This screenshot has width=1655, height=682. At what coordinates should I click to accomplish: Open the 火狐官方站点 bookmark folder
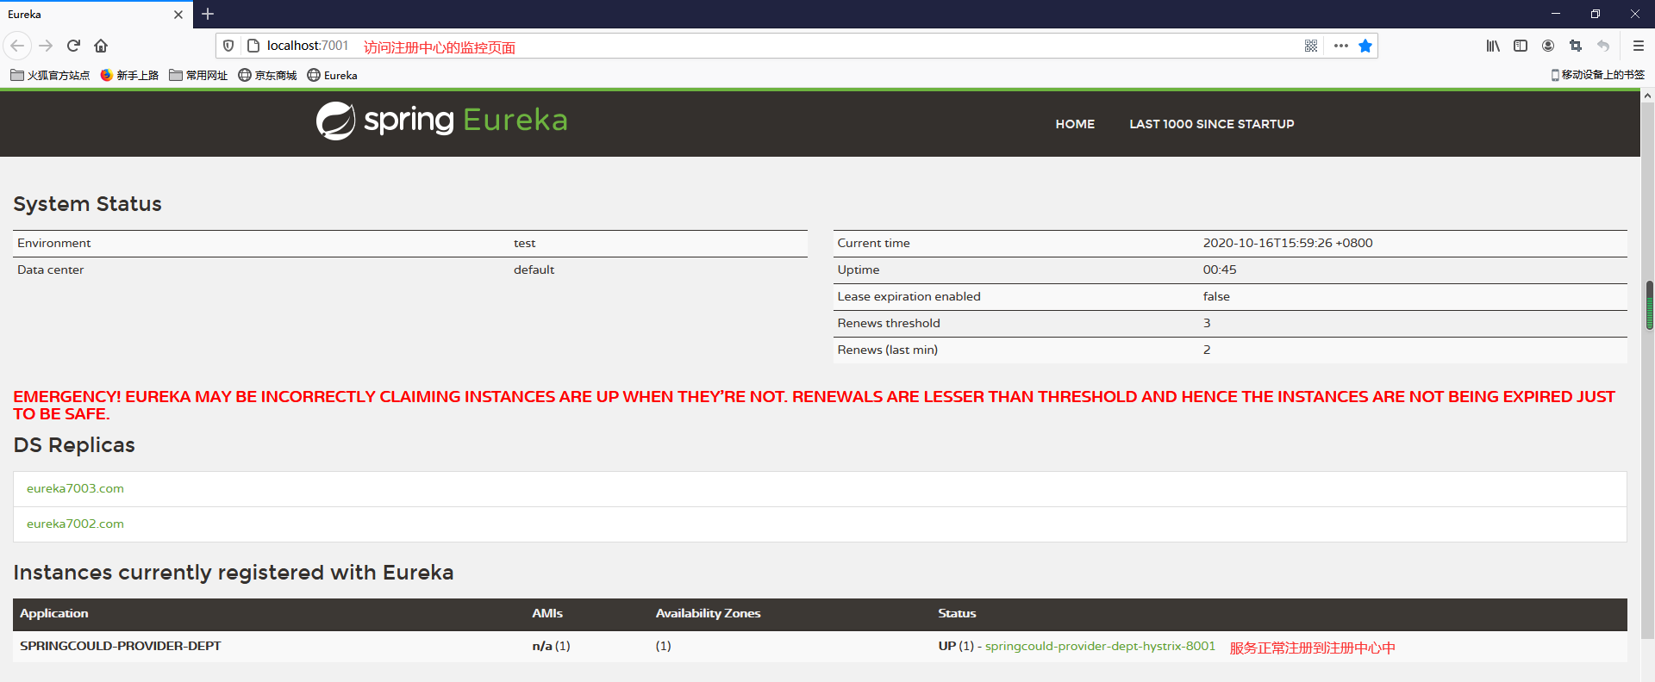(50, 76)
